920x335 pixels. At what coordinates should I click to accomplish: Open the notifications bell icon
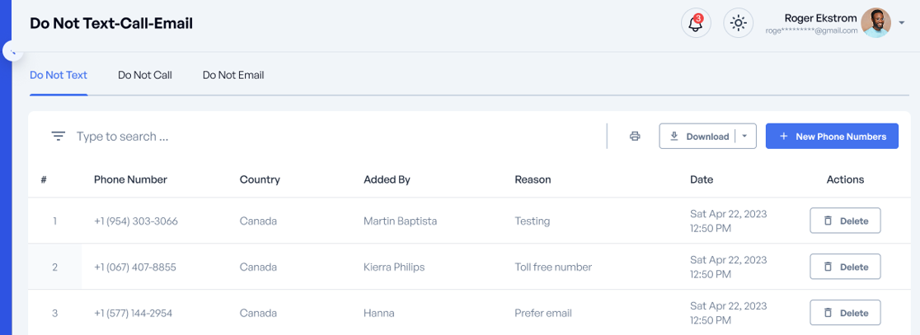696,23
